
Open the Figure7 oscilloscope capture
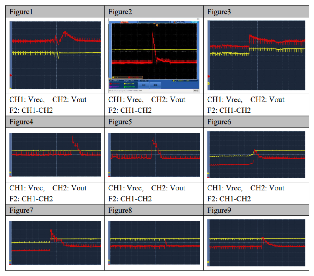pos(55,243)
